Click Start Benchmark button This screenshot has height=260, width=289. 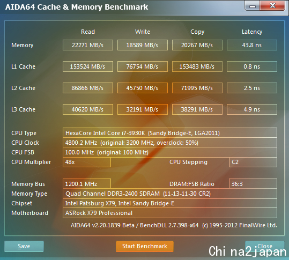tap(145, 246)
